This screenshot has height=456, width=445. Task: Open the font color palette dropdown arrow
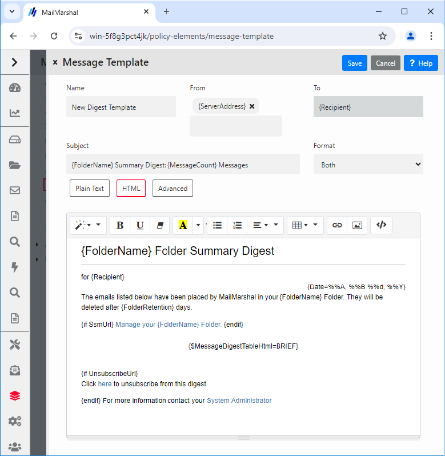pyautogui.click(x=198, y=225)
